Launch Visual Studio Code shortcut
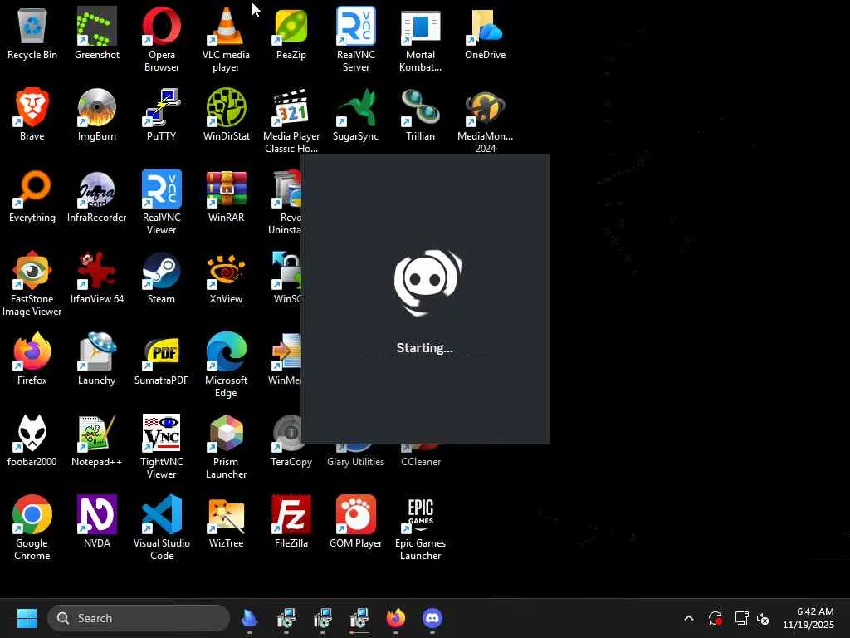 pyautogui.click(x=162, y=528)
